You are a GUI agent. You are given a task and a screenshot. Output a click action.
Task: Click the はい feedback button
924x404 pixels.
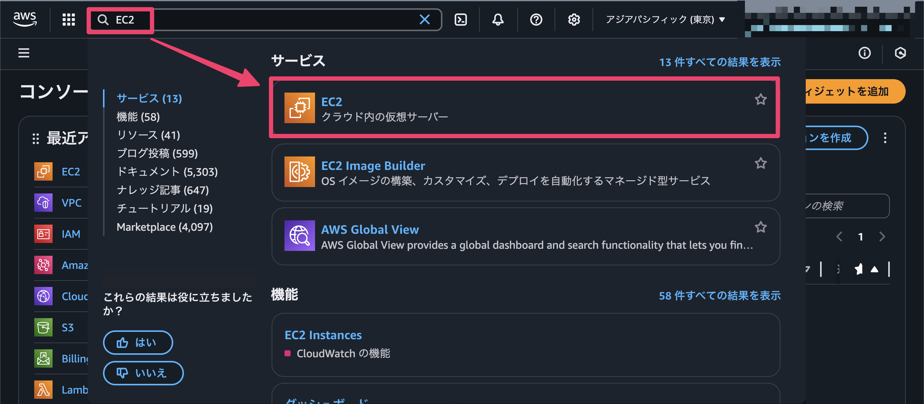point(138,343)
